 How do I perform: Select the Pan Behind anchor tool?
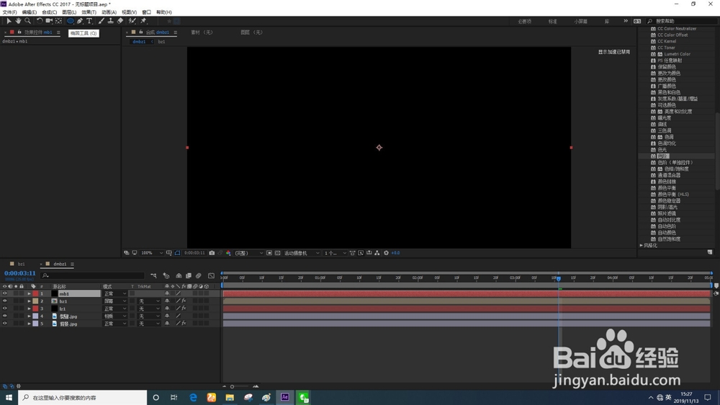click(58, 21)
